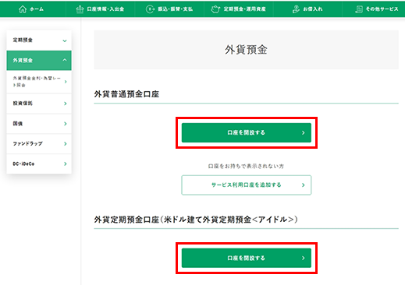Click サービス利用口座を追加する button
The height and width of the screenshot is (285, 405).
coord(247,185)
